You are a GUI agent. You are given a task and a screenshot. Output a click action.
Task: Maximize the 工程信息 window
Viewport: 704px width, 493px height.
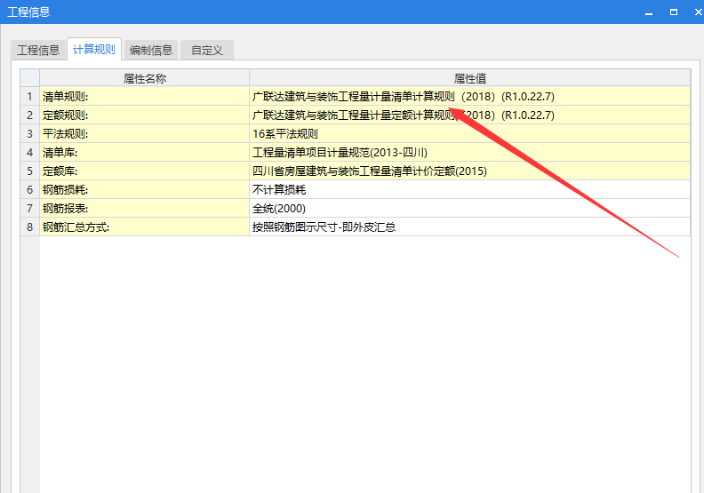(x=674, y=12)
